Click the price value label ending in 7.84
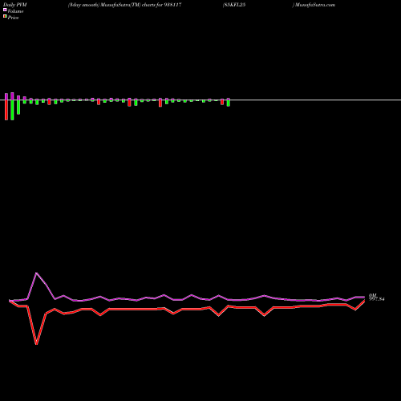This screenshot has height=401, width=401. tap(377, 298)
